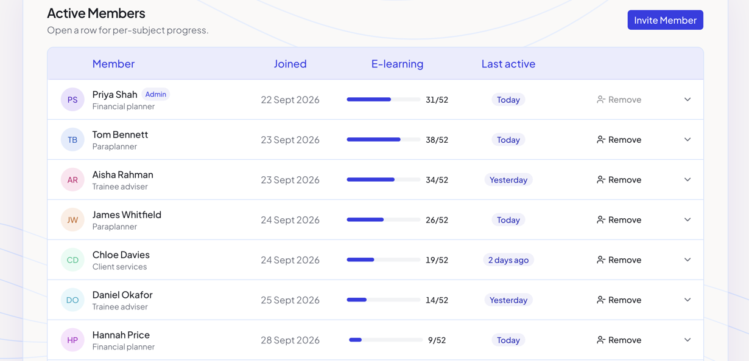749x361 pixels.
Task: Click the Member column header
Action: pyautogui.click(x=113, y=64)
